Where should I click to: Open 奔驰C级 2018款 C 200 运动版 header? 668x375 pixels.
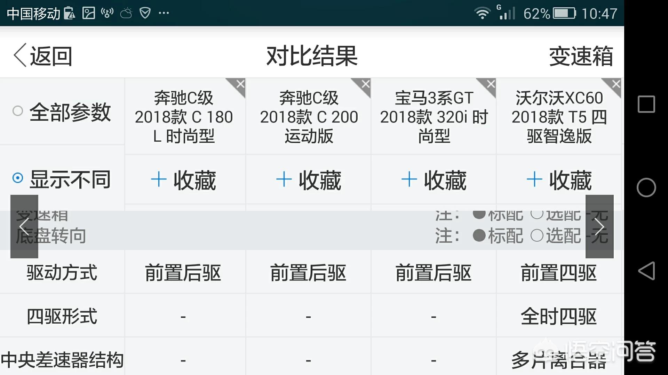[309, 117]
